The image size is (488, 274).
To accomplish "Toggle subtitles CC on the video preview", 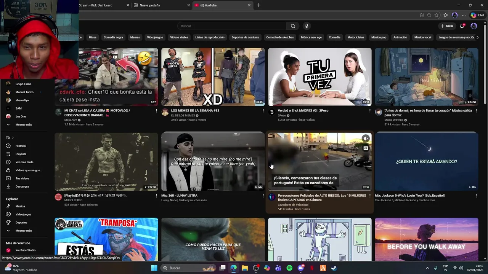I will pyautogui.click(x=366, y=148).
